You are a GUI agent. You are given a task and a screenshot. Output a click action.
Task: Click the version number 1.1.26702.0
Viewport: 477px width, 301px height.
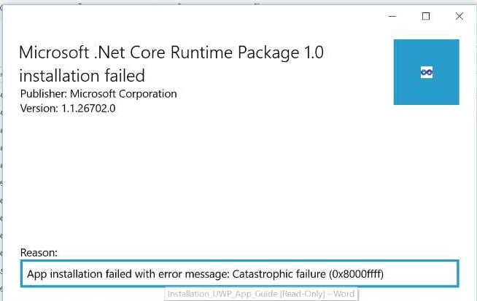pos(88,109)
